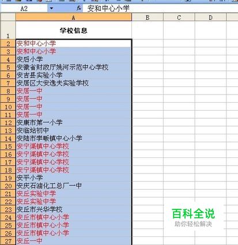
Task: Click the Name Box showing A2
Action: pos(24,8)
